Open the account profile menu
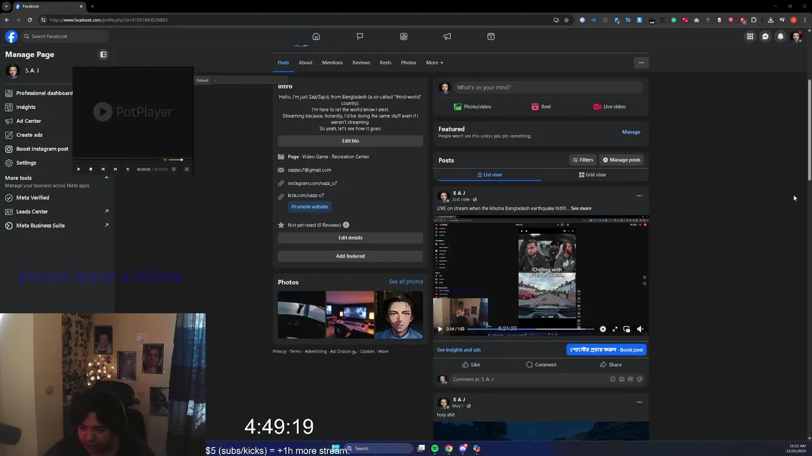The image size is (812, 456). coord(796,37)
